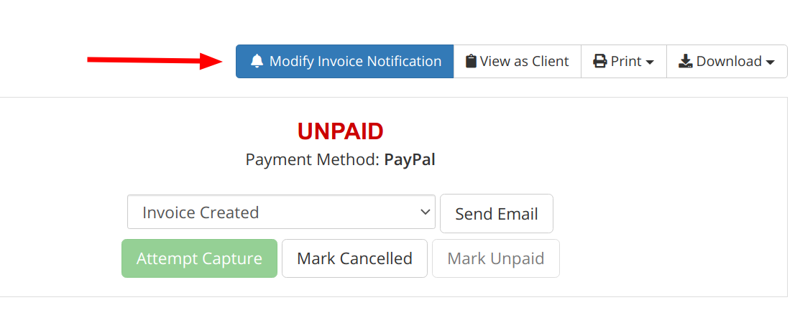Click the clipboard icon beside View as Client

[471, 62]
